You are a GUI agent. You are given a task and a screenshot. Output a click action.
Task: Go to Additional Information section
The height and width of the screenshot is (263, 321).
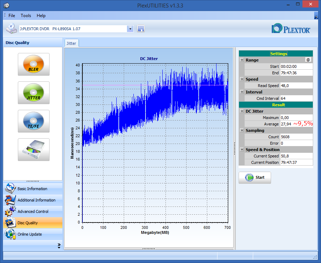tap(33, 200)
